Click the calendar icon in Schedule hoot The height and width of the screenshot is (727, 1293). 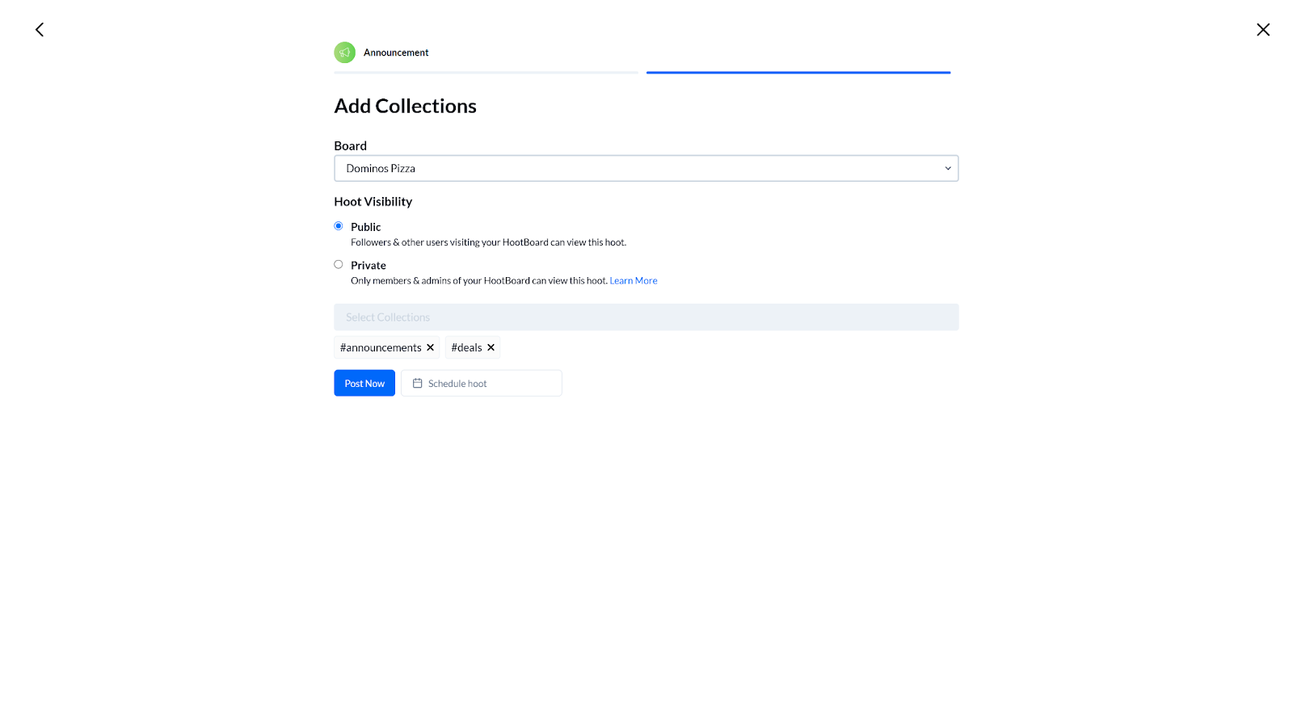tap(417, 384)
